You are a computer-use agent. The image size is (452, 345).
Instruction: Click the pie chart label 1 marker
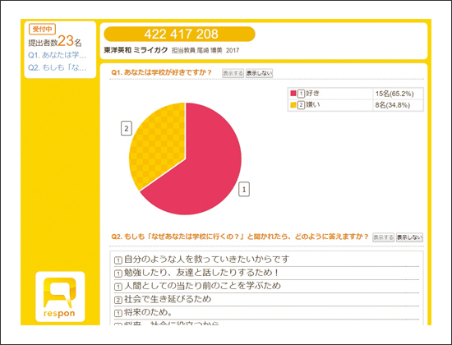pos(244,190)
